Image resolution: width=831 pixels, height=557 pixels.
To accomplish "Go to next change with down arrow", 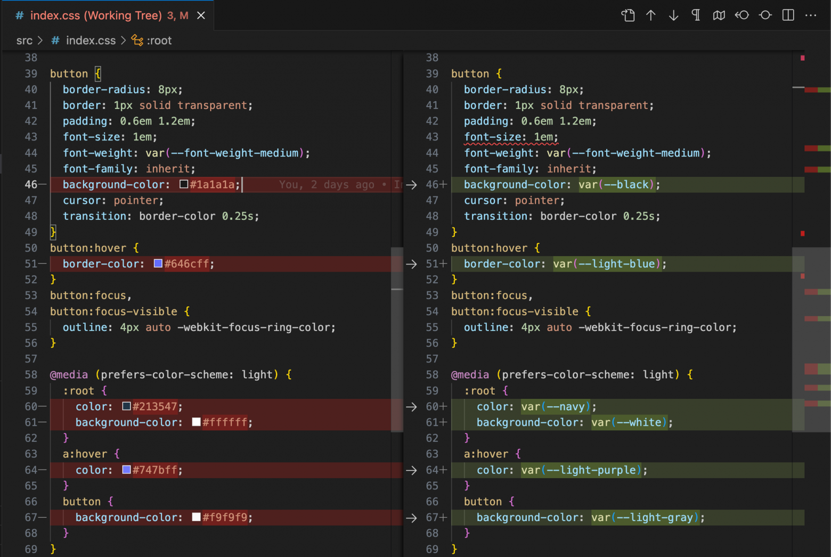I will tap(673, 15).
